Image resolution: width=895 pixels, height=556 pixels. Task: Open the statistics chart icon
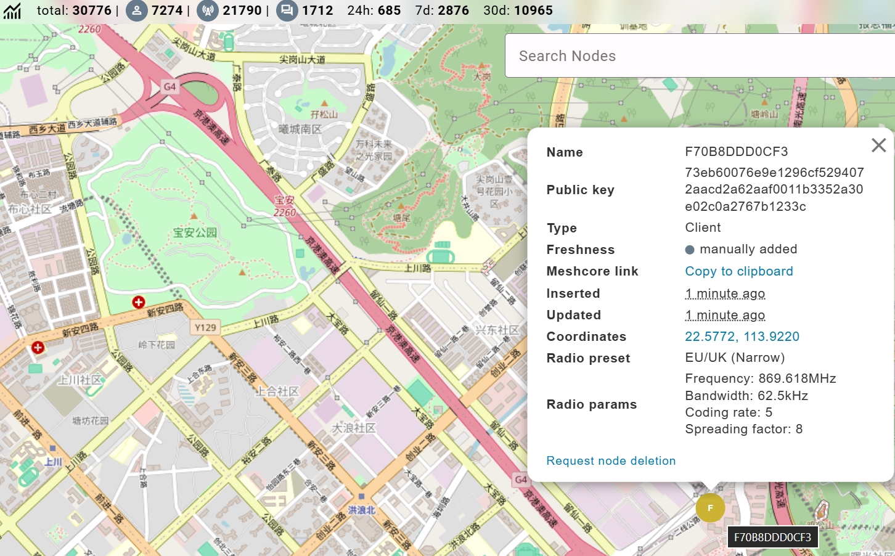(x=12, y=10)
